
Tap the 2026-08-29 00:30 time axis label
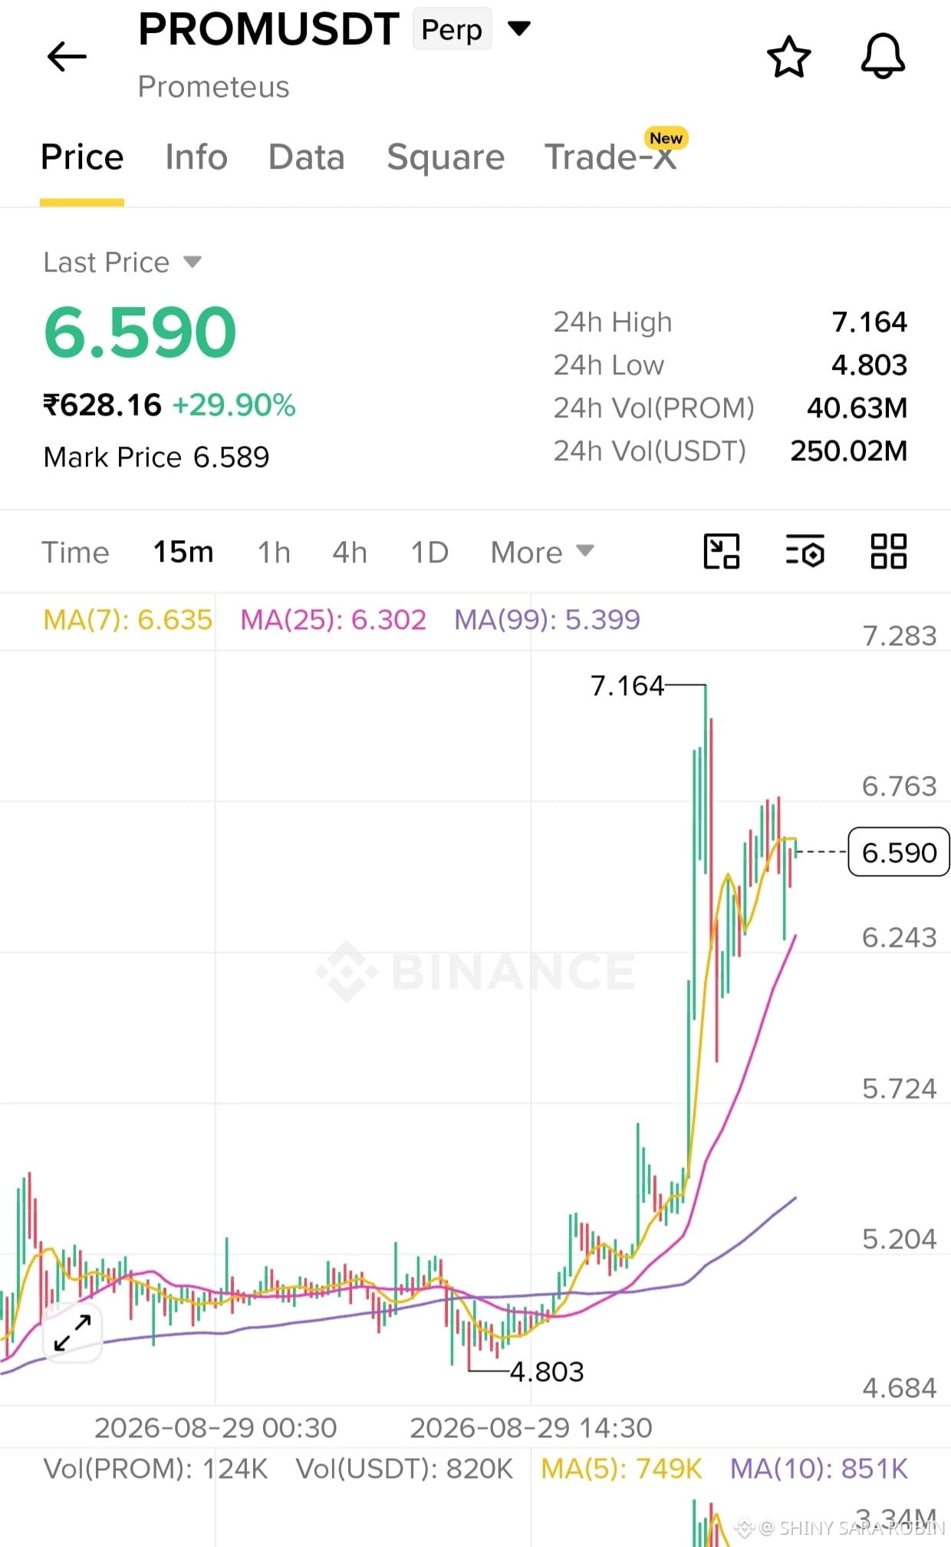[216, 1427]
